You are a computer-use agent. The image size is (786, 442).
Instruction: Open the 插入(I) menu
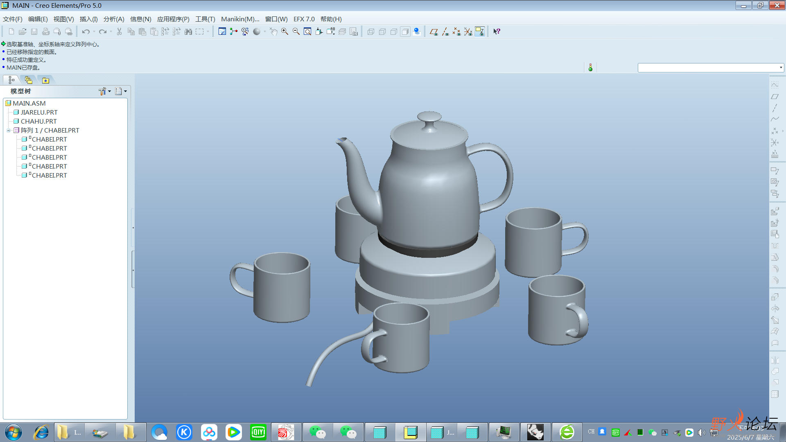pos(88,19)
